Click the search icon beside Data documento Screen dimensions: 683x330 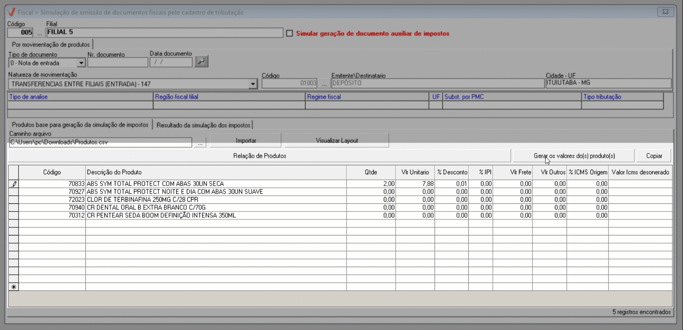pyautogui.click(x=201, y=62)
